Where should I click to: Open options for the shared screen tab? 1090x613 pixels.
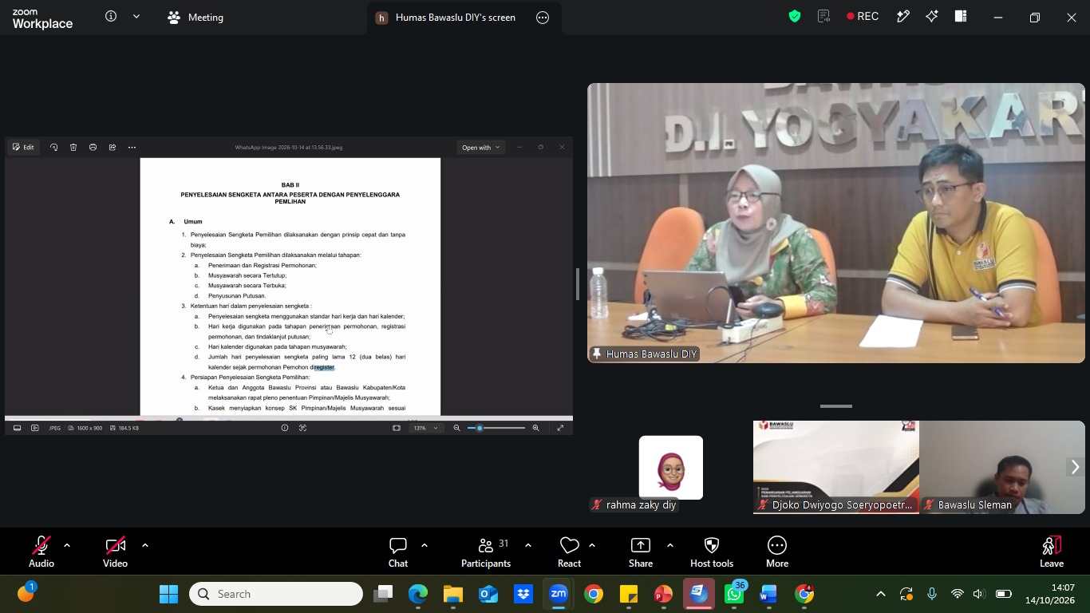543,18
